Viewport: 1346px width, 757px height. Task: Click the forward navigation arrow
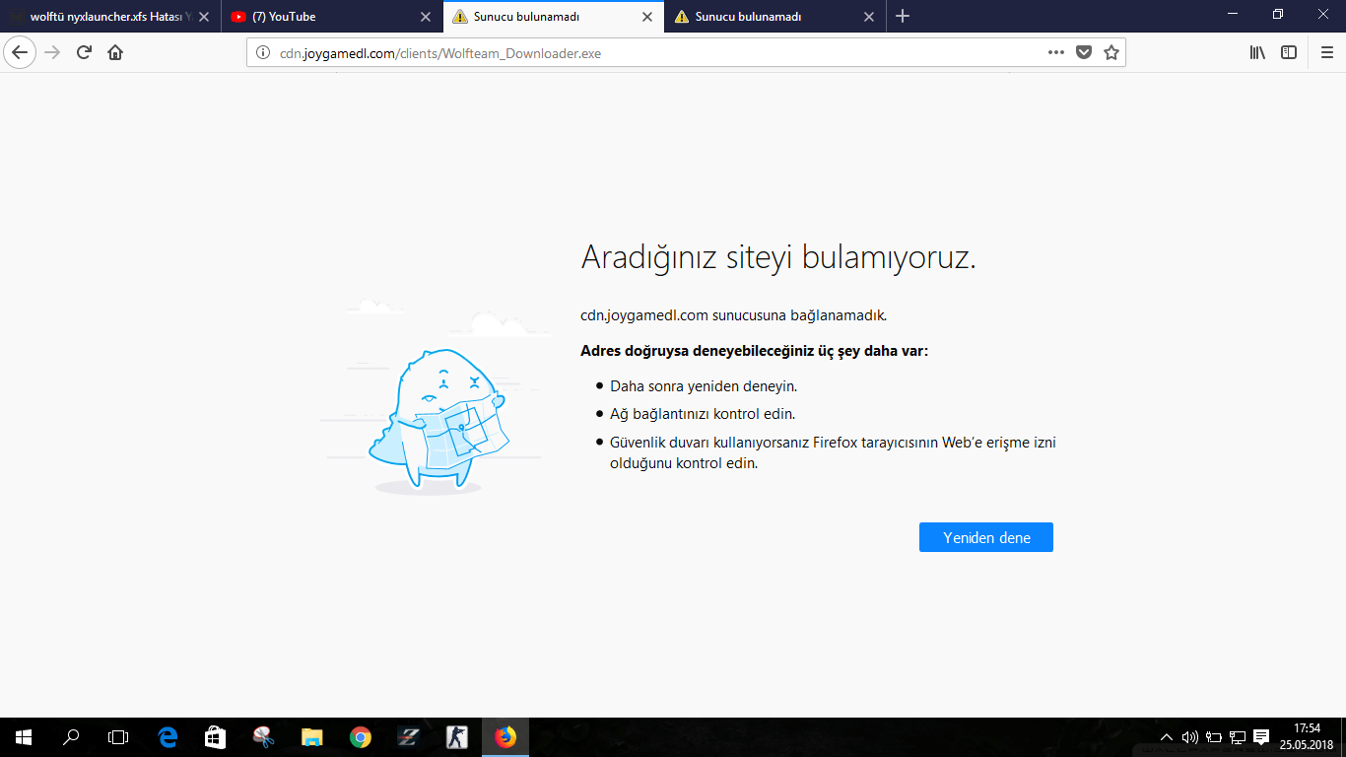[x=52, y=52]
